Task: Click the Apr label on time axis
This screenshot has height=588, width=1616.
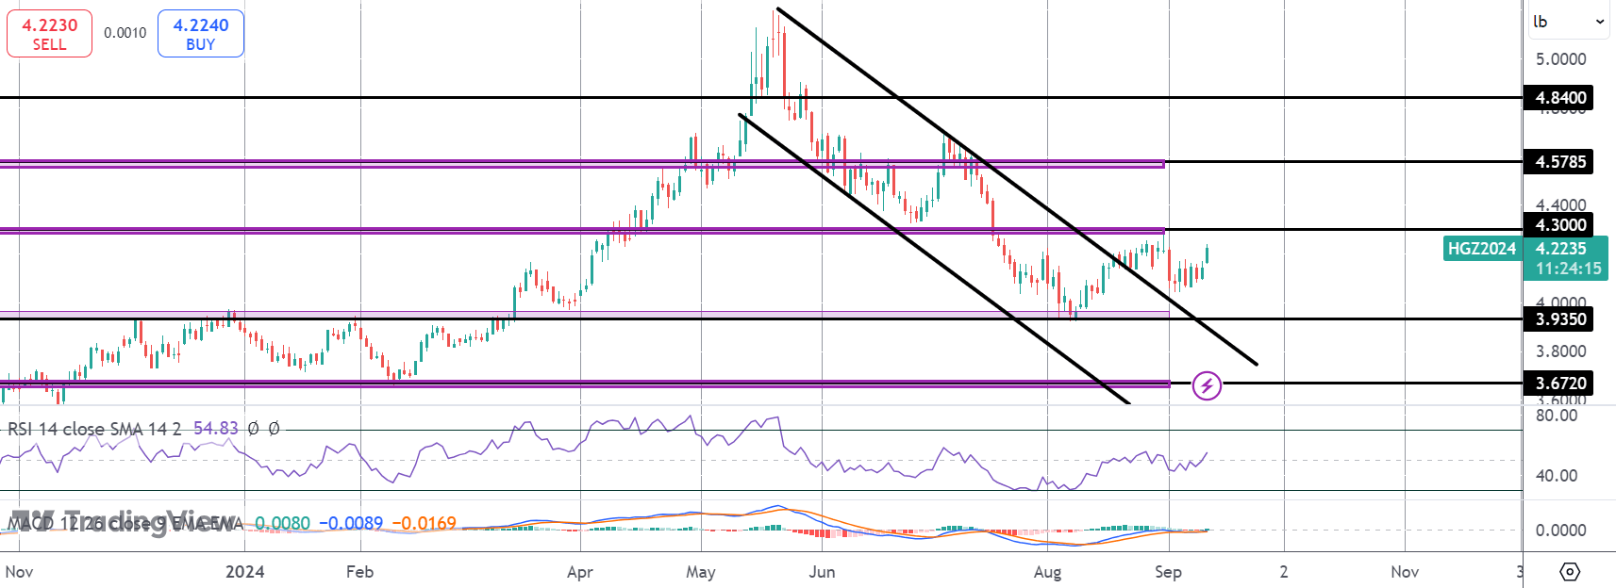Action: [x=579, y=572]
